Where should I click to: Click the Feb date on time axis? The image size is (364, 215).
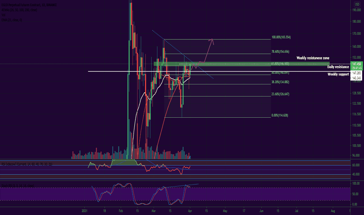(121, 211)
